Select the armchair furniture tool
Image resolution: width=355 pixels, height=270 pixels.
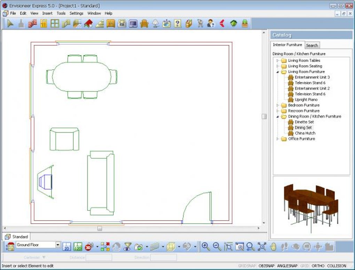click(x=144, y=24)
